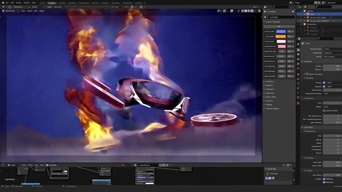Open the orange Color Lights swatch
Screen dimensions: 342x192
[x=281, y=36]
